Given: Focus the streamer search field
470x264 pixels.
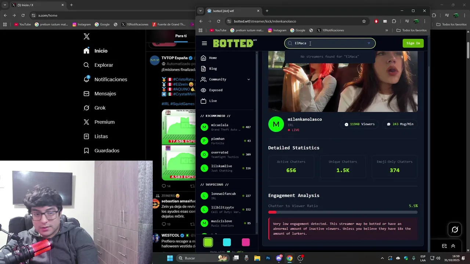Looking at the screenshot, I should click(x=330, y=43).
